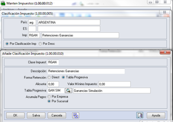
Task: Click the magnifier lookup icon beside Tabla Progresiva
Action: pos(68,91)
